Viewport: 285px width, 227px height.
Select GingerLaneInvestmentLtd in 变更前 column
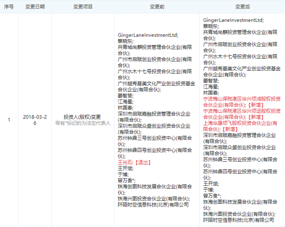point(148,35)
